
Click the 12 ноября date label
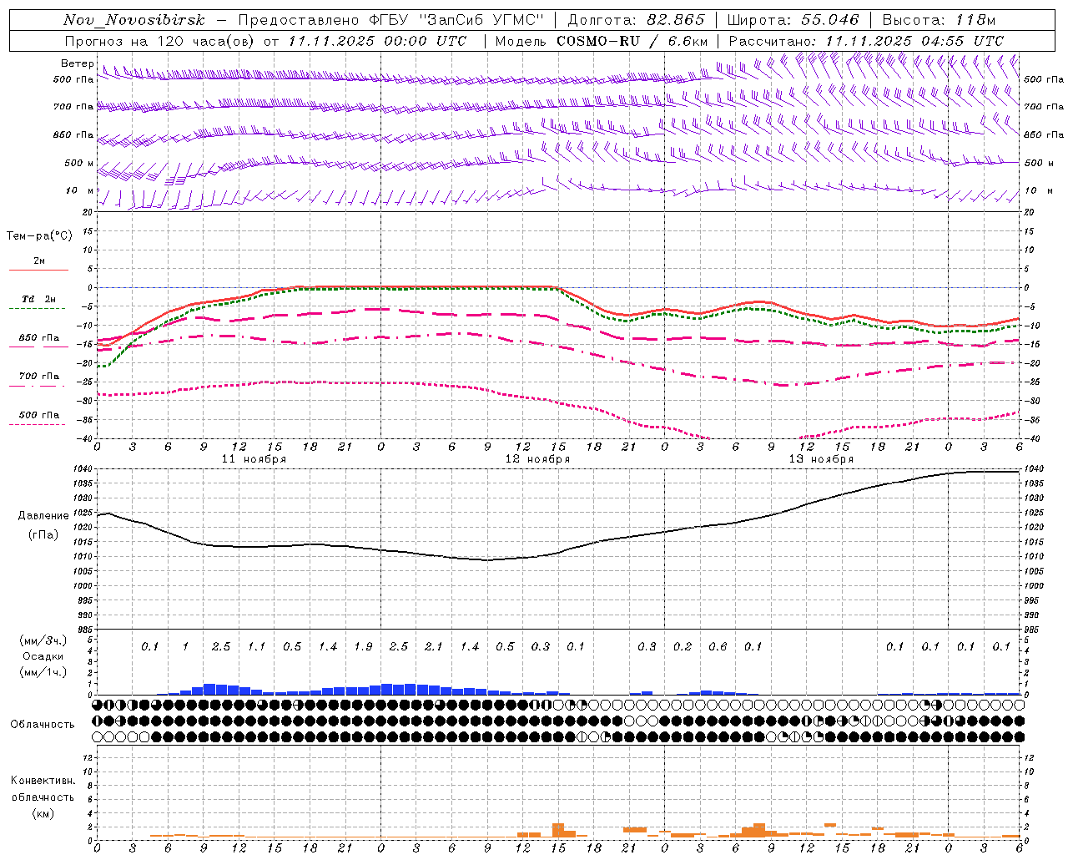point(537,459)
